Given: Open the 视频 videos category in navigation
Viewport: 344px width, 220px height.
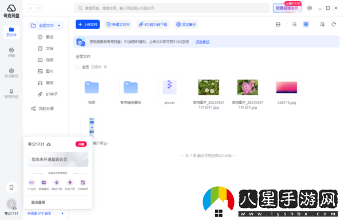Looking at the screenshot, I should point(46,60).
